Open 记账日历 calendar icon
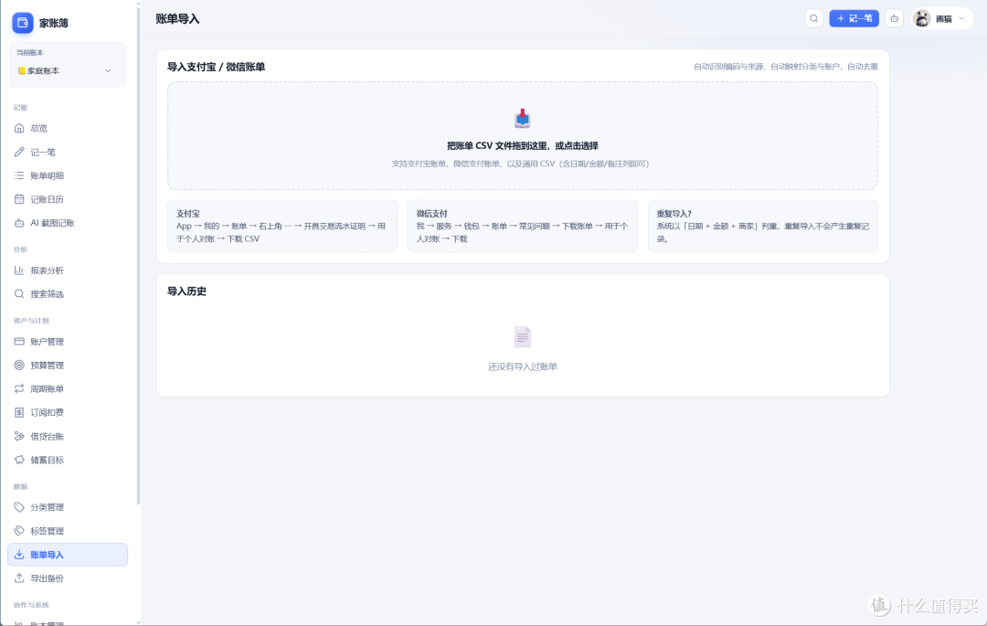The height and width of the screenshot is (626, 987). [19, 199]
